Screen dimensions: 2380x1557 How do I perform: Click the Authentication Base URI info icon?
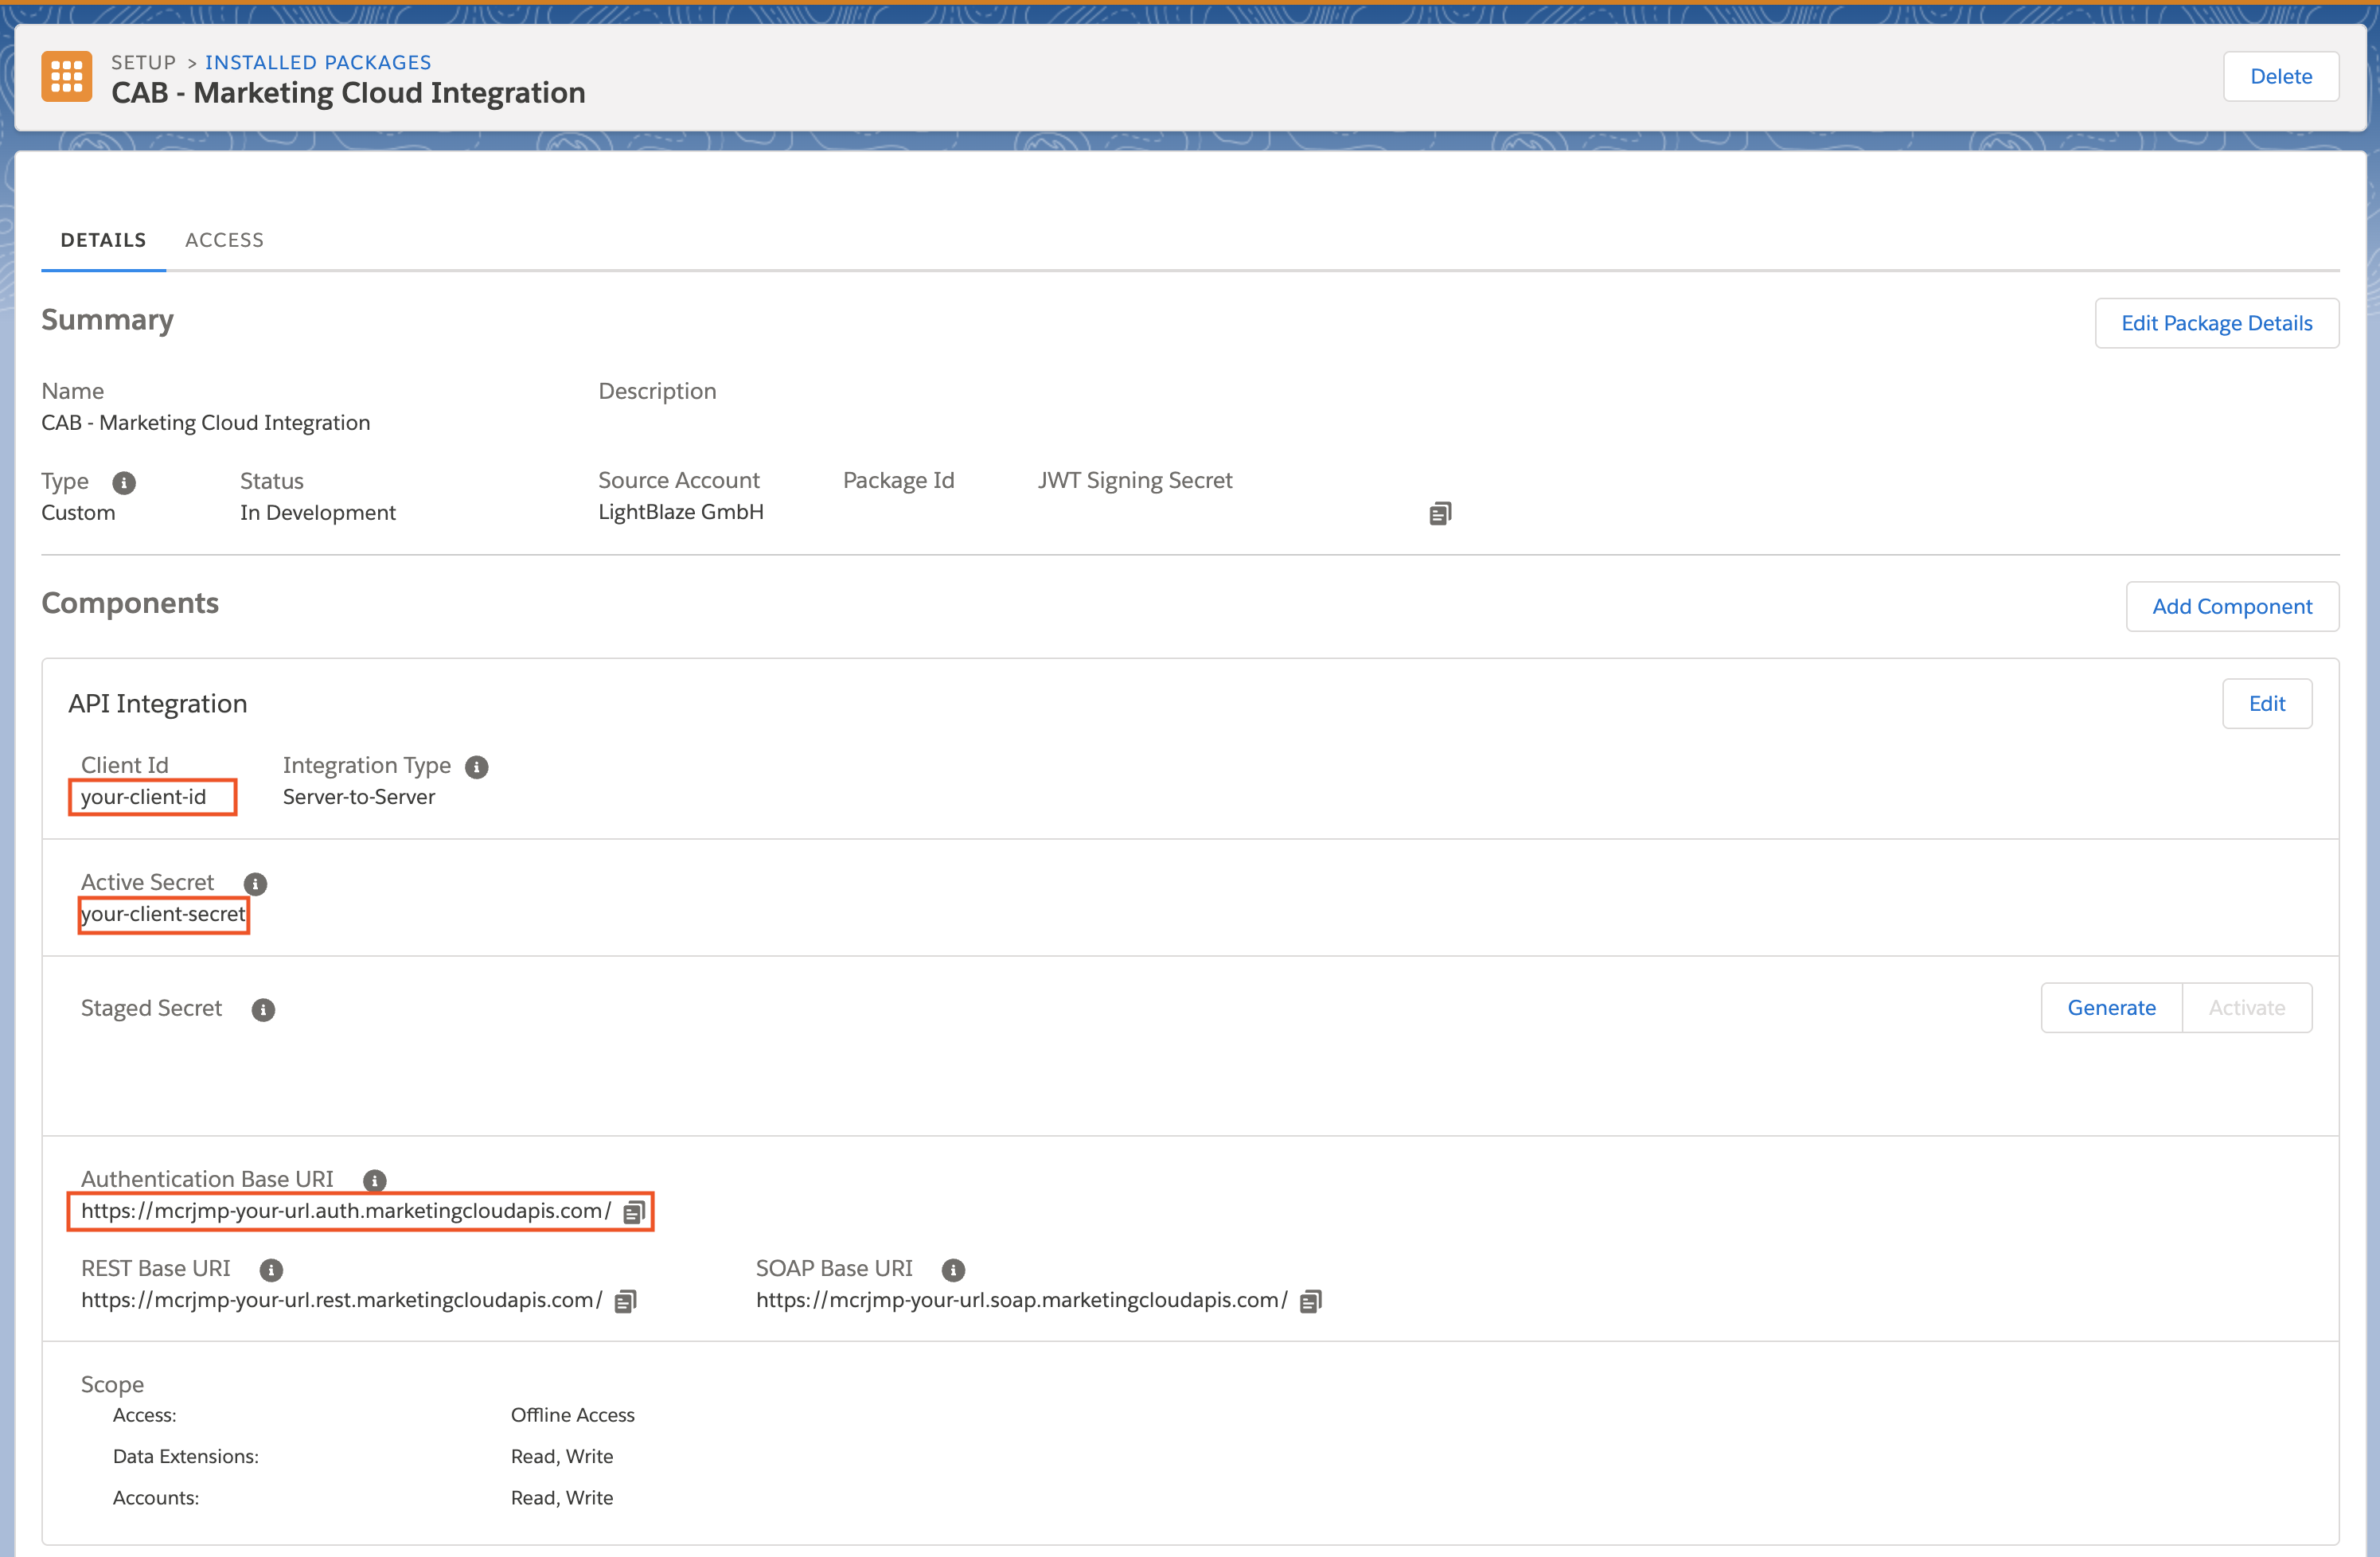[x=375, y=1180]
